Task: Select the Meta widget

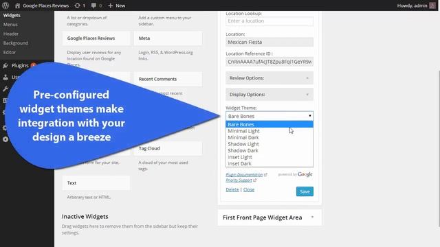Action: point(168,38)
